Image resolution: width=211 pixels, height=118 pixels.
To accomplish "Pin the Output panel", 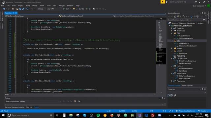I will tap(162, 98).
